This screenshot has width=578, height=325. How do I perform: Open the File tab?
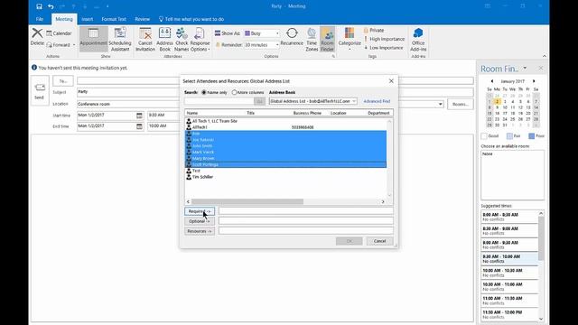point(40,19)
